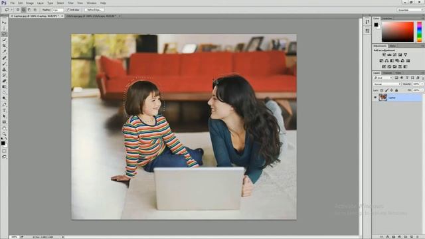The image size is (425, 239).
Task: Pick a color in the red color field
Action: pyautogui.click(x=398, y=32)
